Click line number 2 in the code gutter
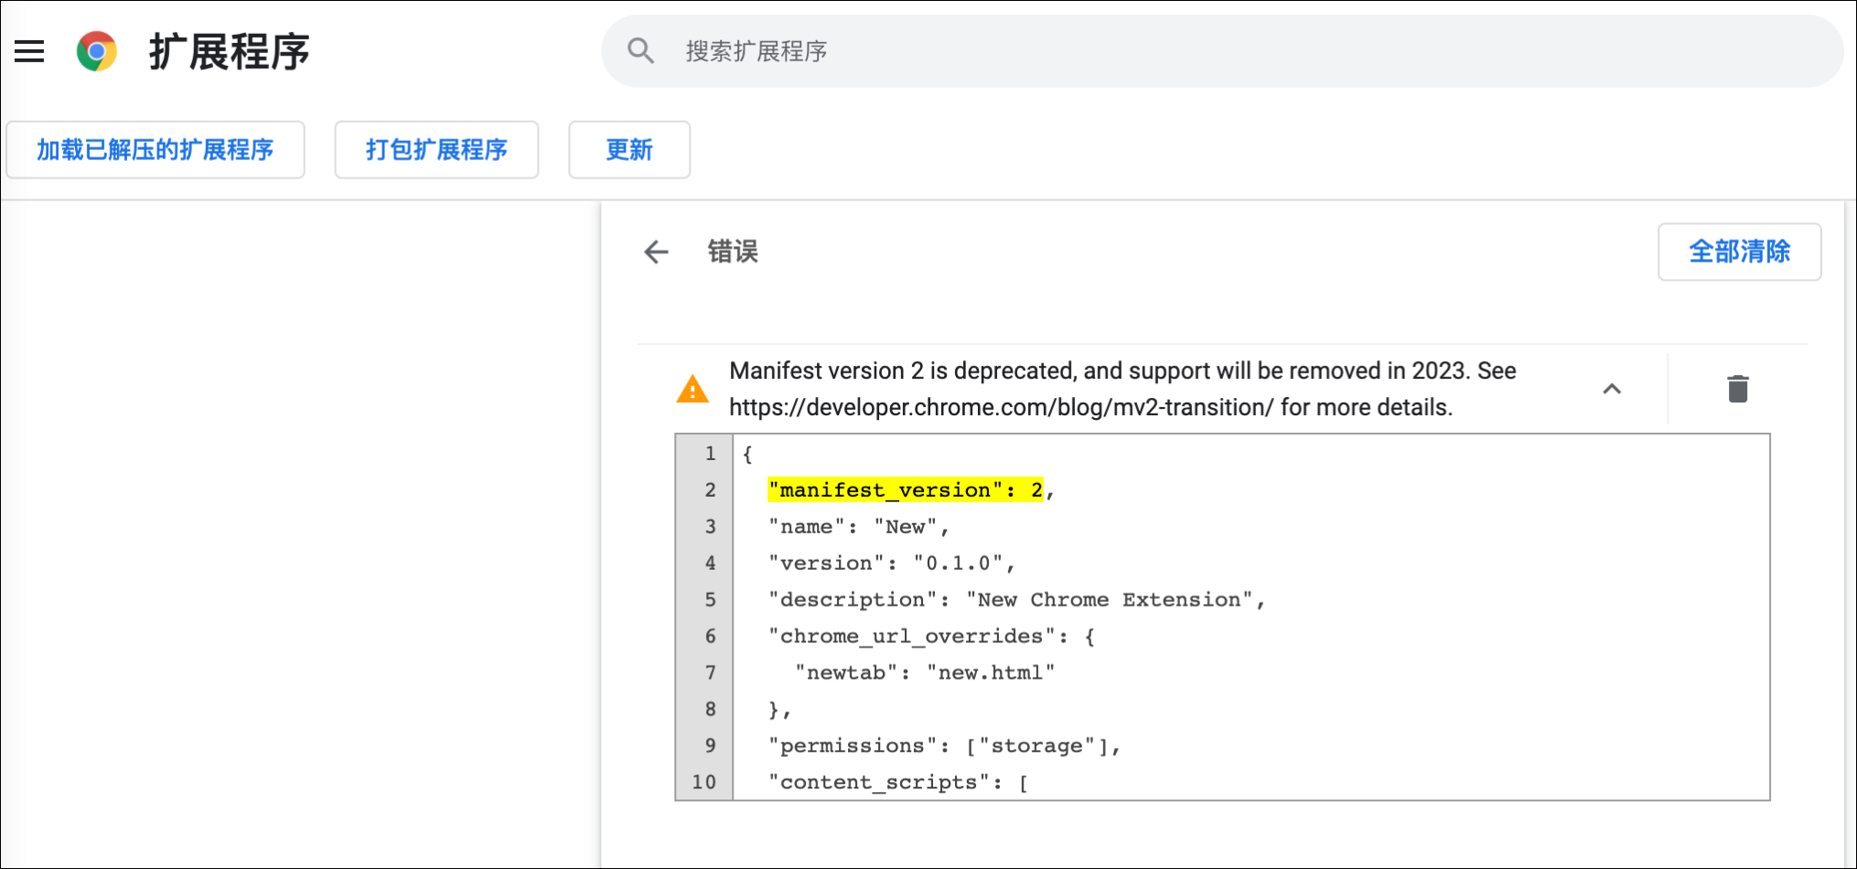This screenshot has width=1857, height=869. click(x=710, y=489)
